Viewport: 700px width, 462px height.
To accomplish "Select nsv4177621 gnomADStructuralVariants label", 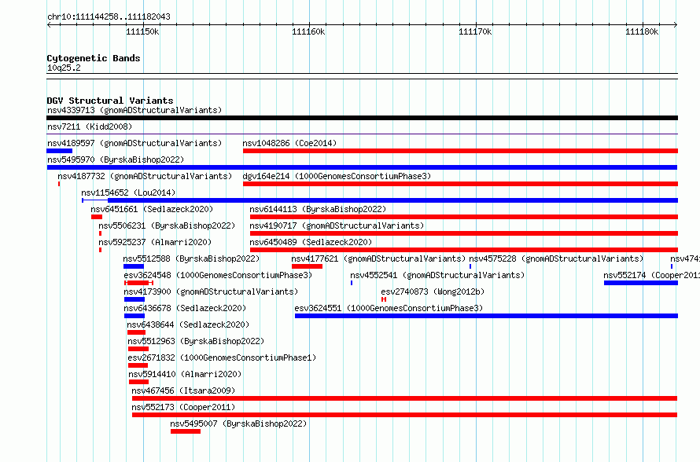I will [x=378, y=258].
